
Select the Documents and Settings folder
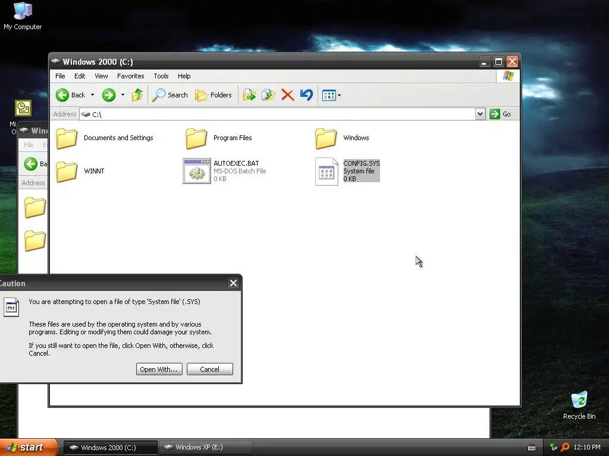105,138
